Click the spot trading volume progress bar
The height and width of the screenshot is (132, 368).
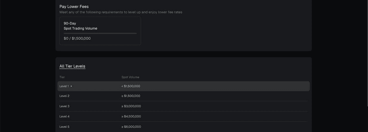(100, 33)
